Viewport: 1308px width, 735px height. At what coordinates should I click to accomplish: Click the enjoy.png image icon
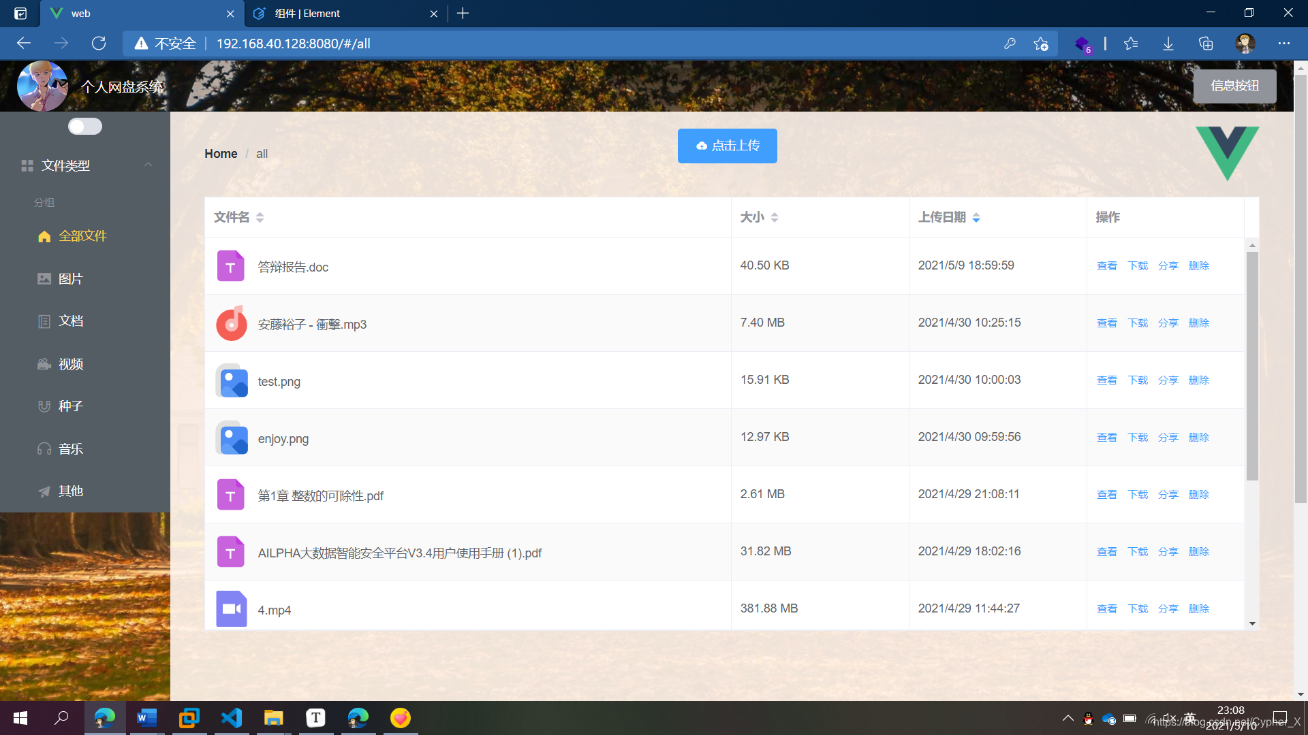231,438
